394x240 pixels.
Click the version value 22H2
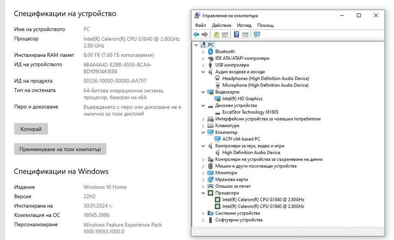[89, 196]
